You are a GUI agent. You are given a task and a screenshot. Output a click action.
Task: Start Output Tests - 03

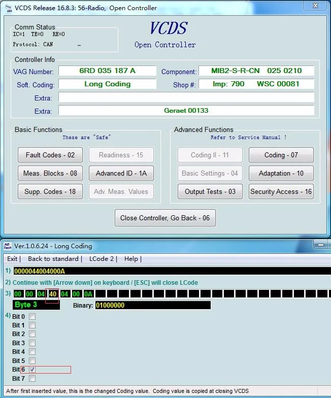210,191
